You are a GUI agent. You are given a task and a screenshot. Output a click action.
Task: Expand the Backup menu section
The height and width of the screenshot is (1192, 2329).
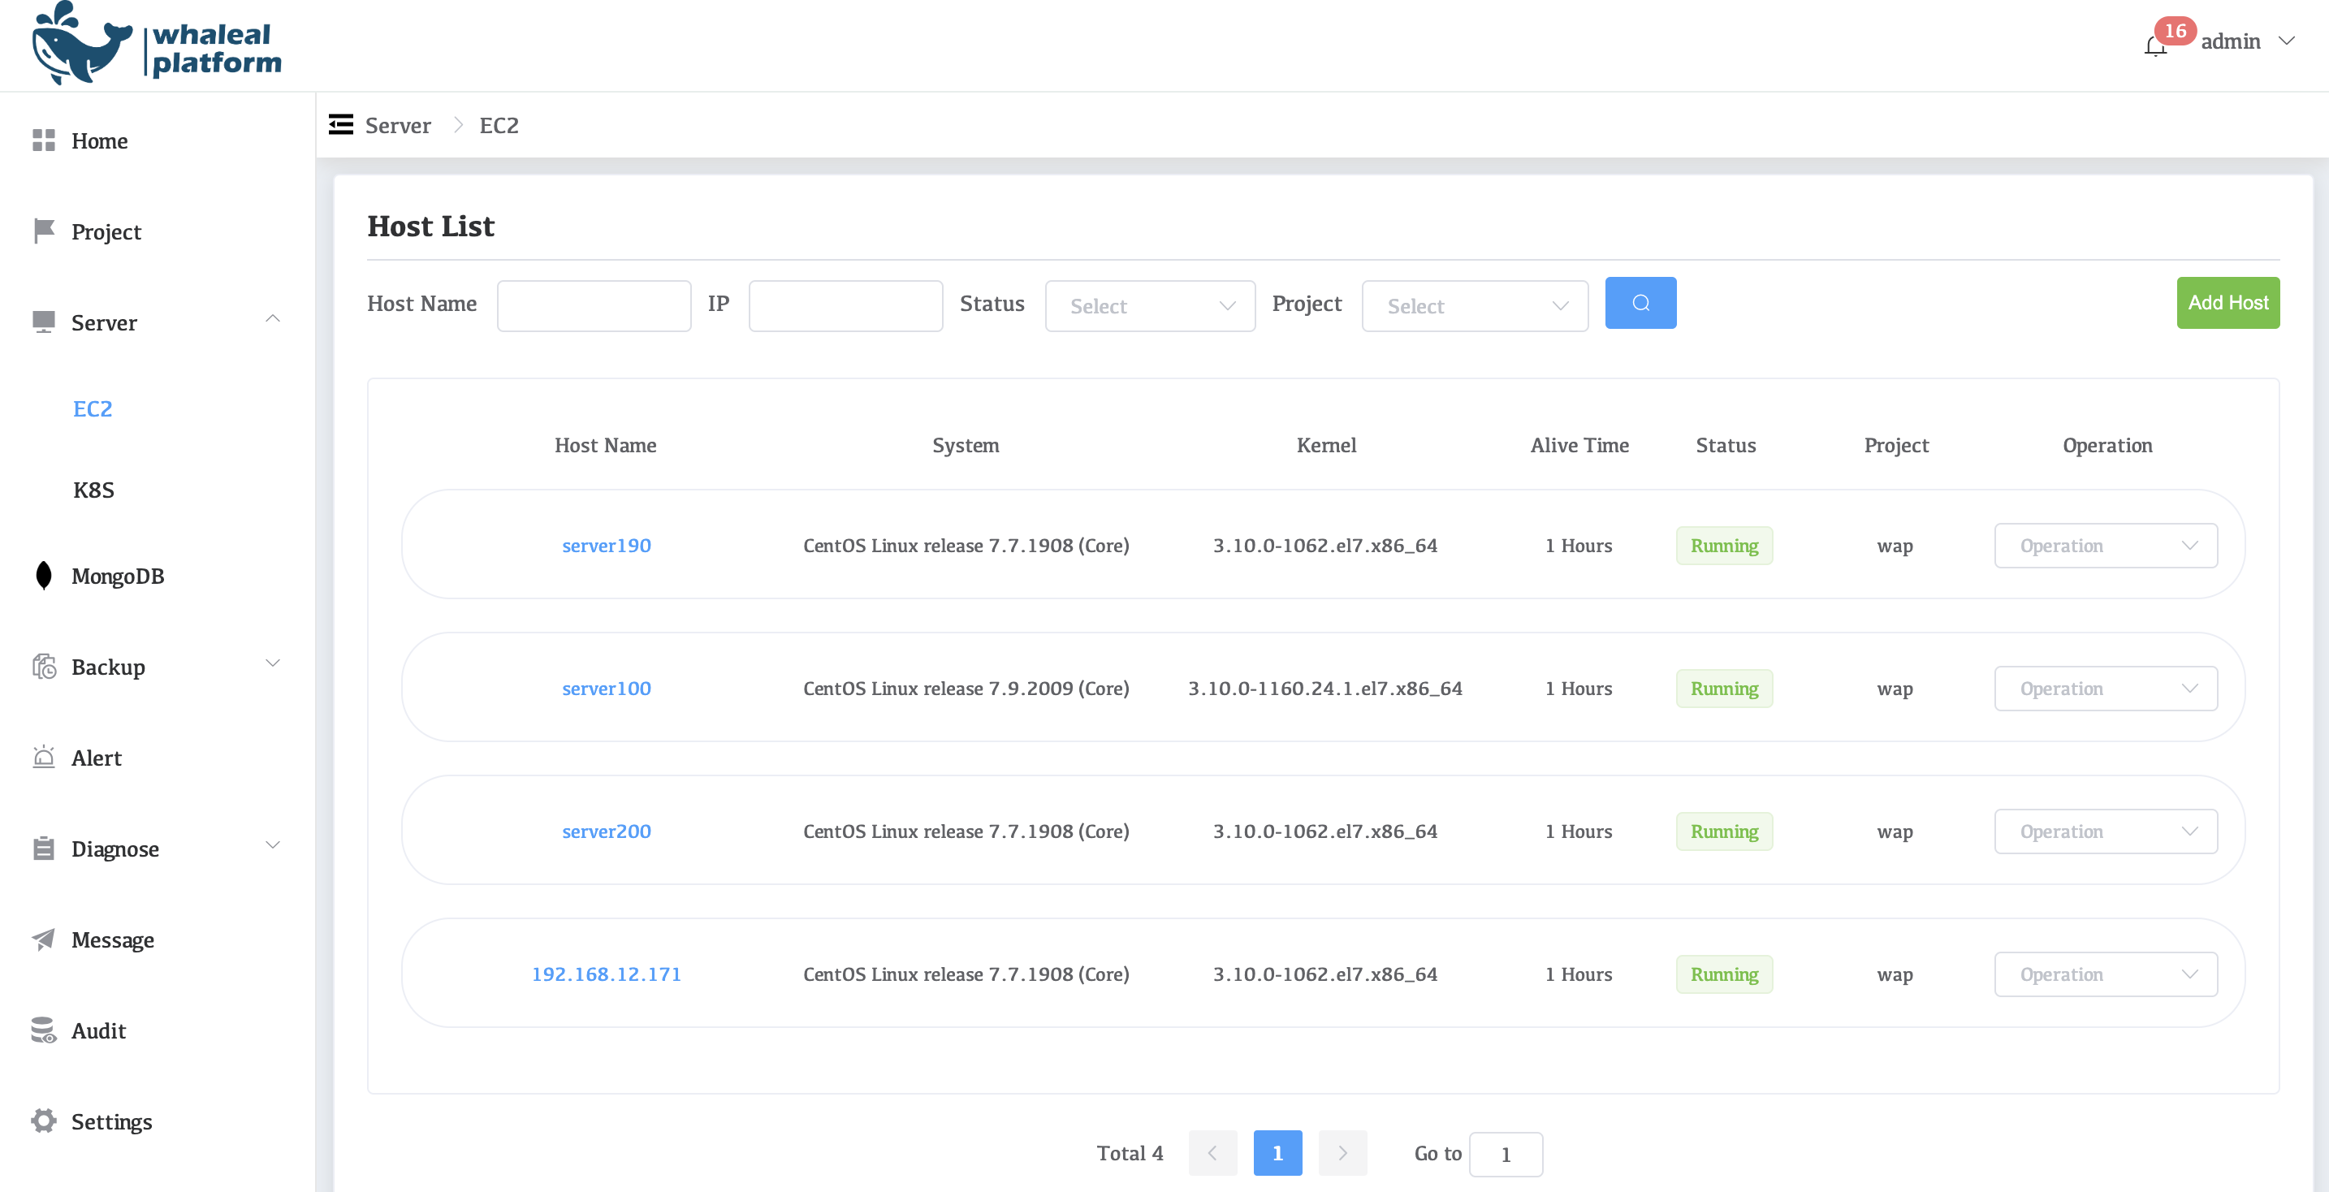point(272,664)
